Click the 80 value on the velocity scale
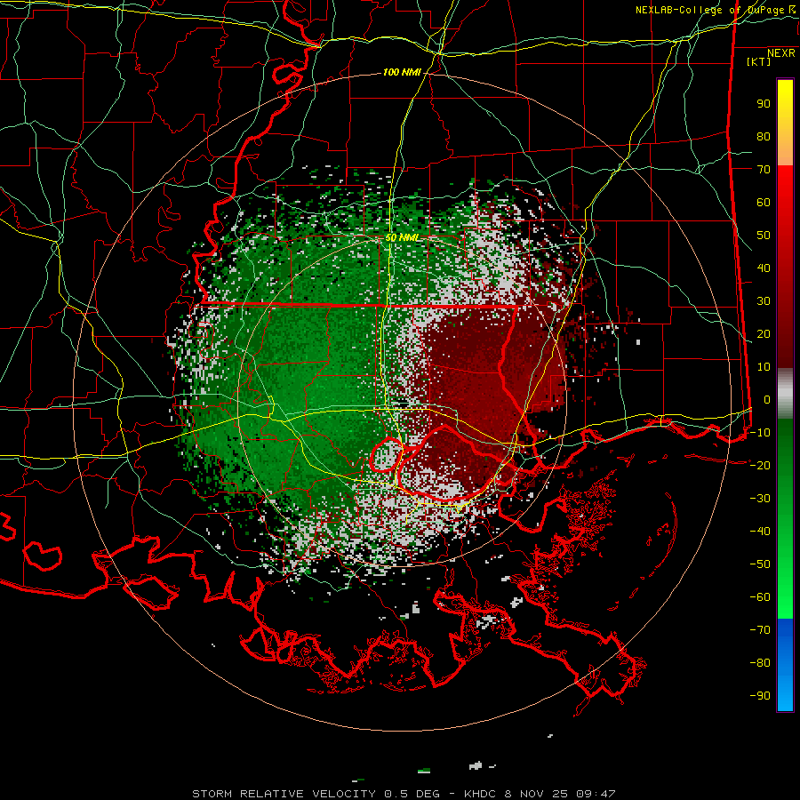The image size is (800, 800). [x=764, y=137]
